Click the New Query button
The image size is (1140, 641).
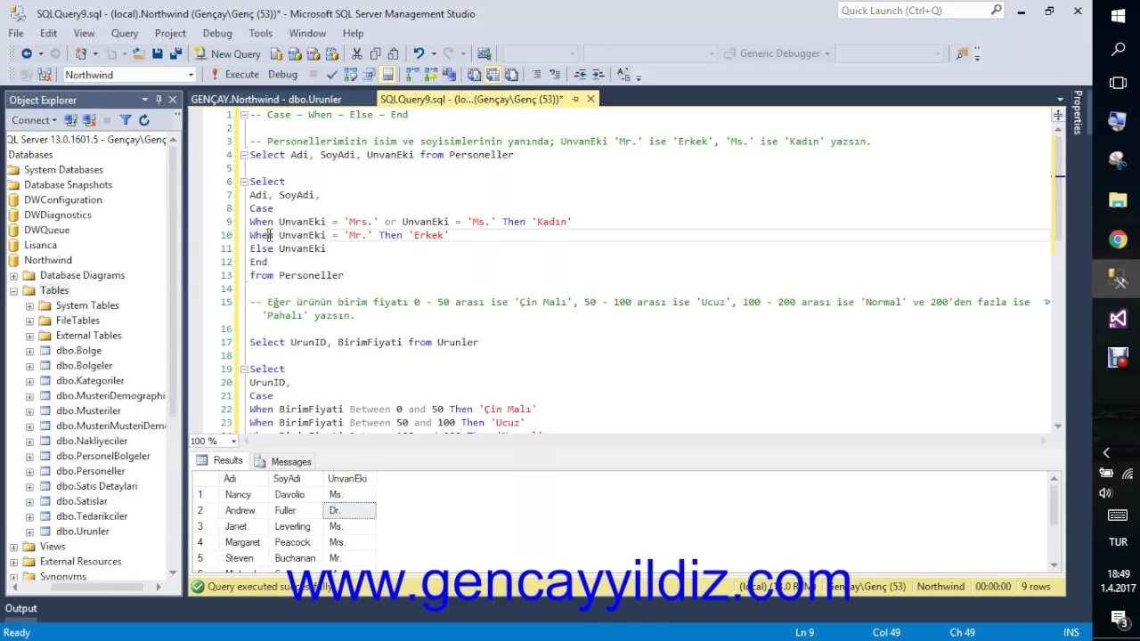(228, 53)
